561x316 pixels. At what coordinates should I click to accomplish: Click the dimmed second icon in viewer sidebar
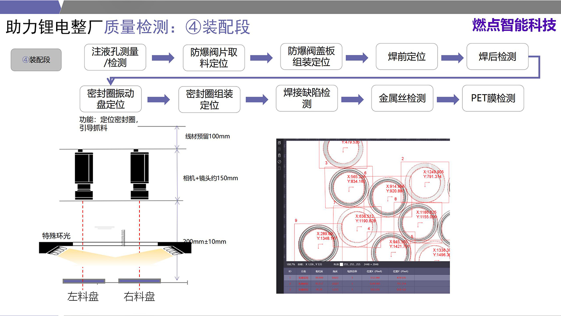pos(279,149)
